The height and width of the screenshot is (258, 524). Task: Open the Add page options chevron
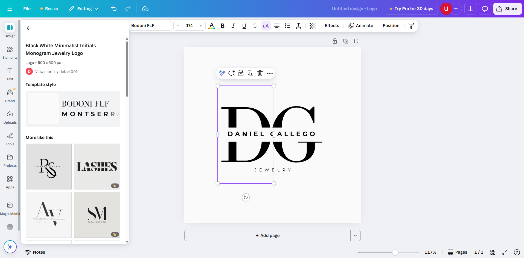(x=355, y=235)
